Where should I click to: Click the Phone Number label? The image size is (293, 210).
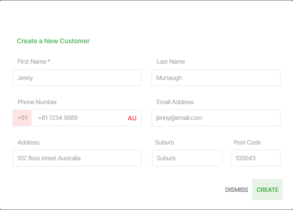click(37, 102)
